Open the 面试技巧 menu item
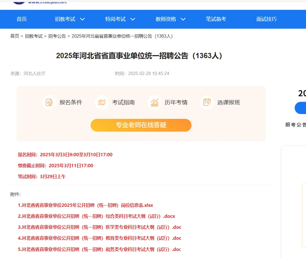306x258 pixels. click(x=266, y=19)
